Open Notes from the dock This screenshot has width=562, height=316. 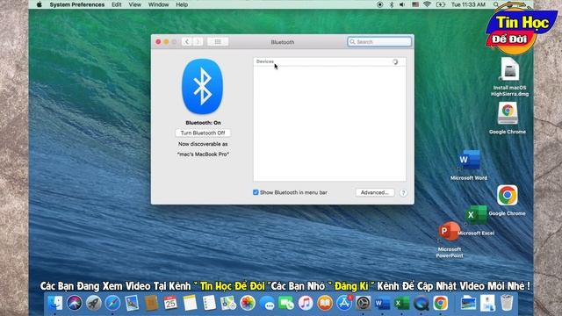point(190,303)
